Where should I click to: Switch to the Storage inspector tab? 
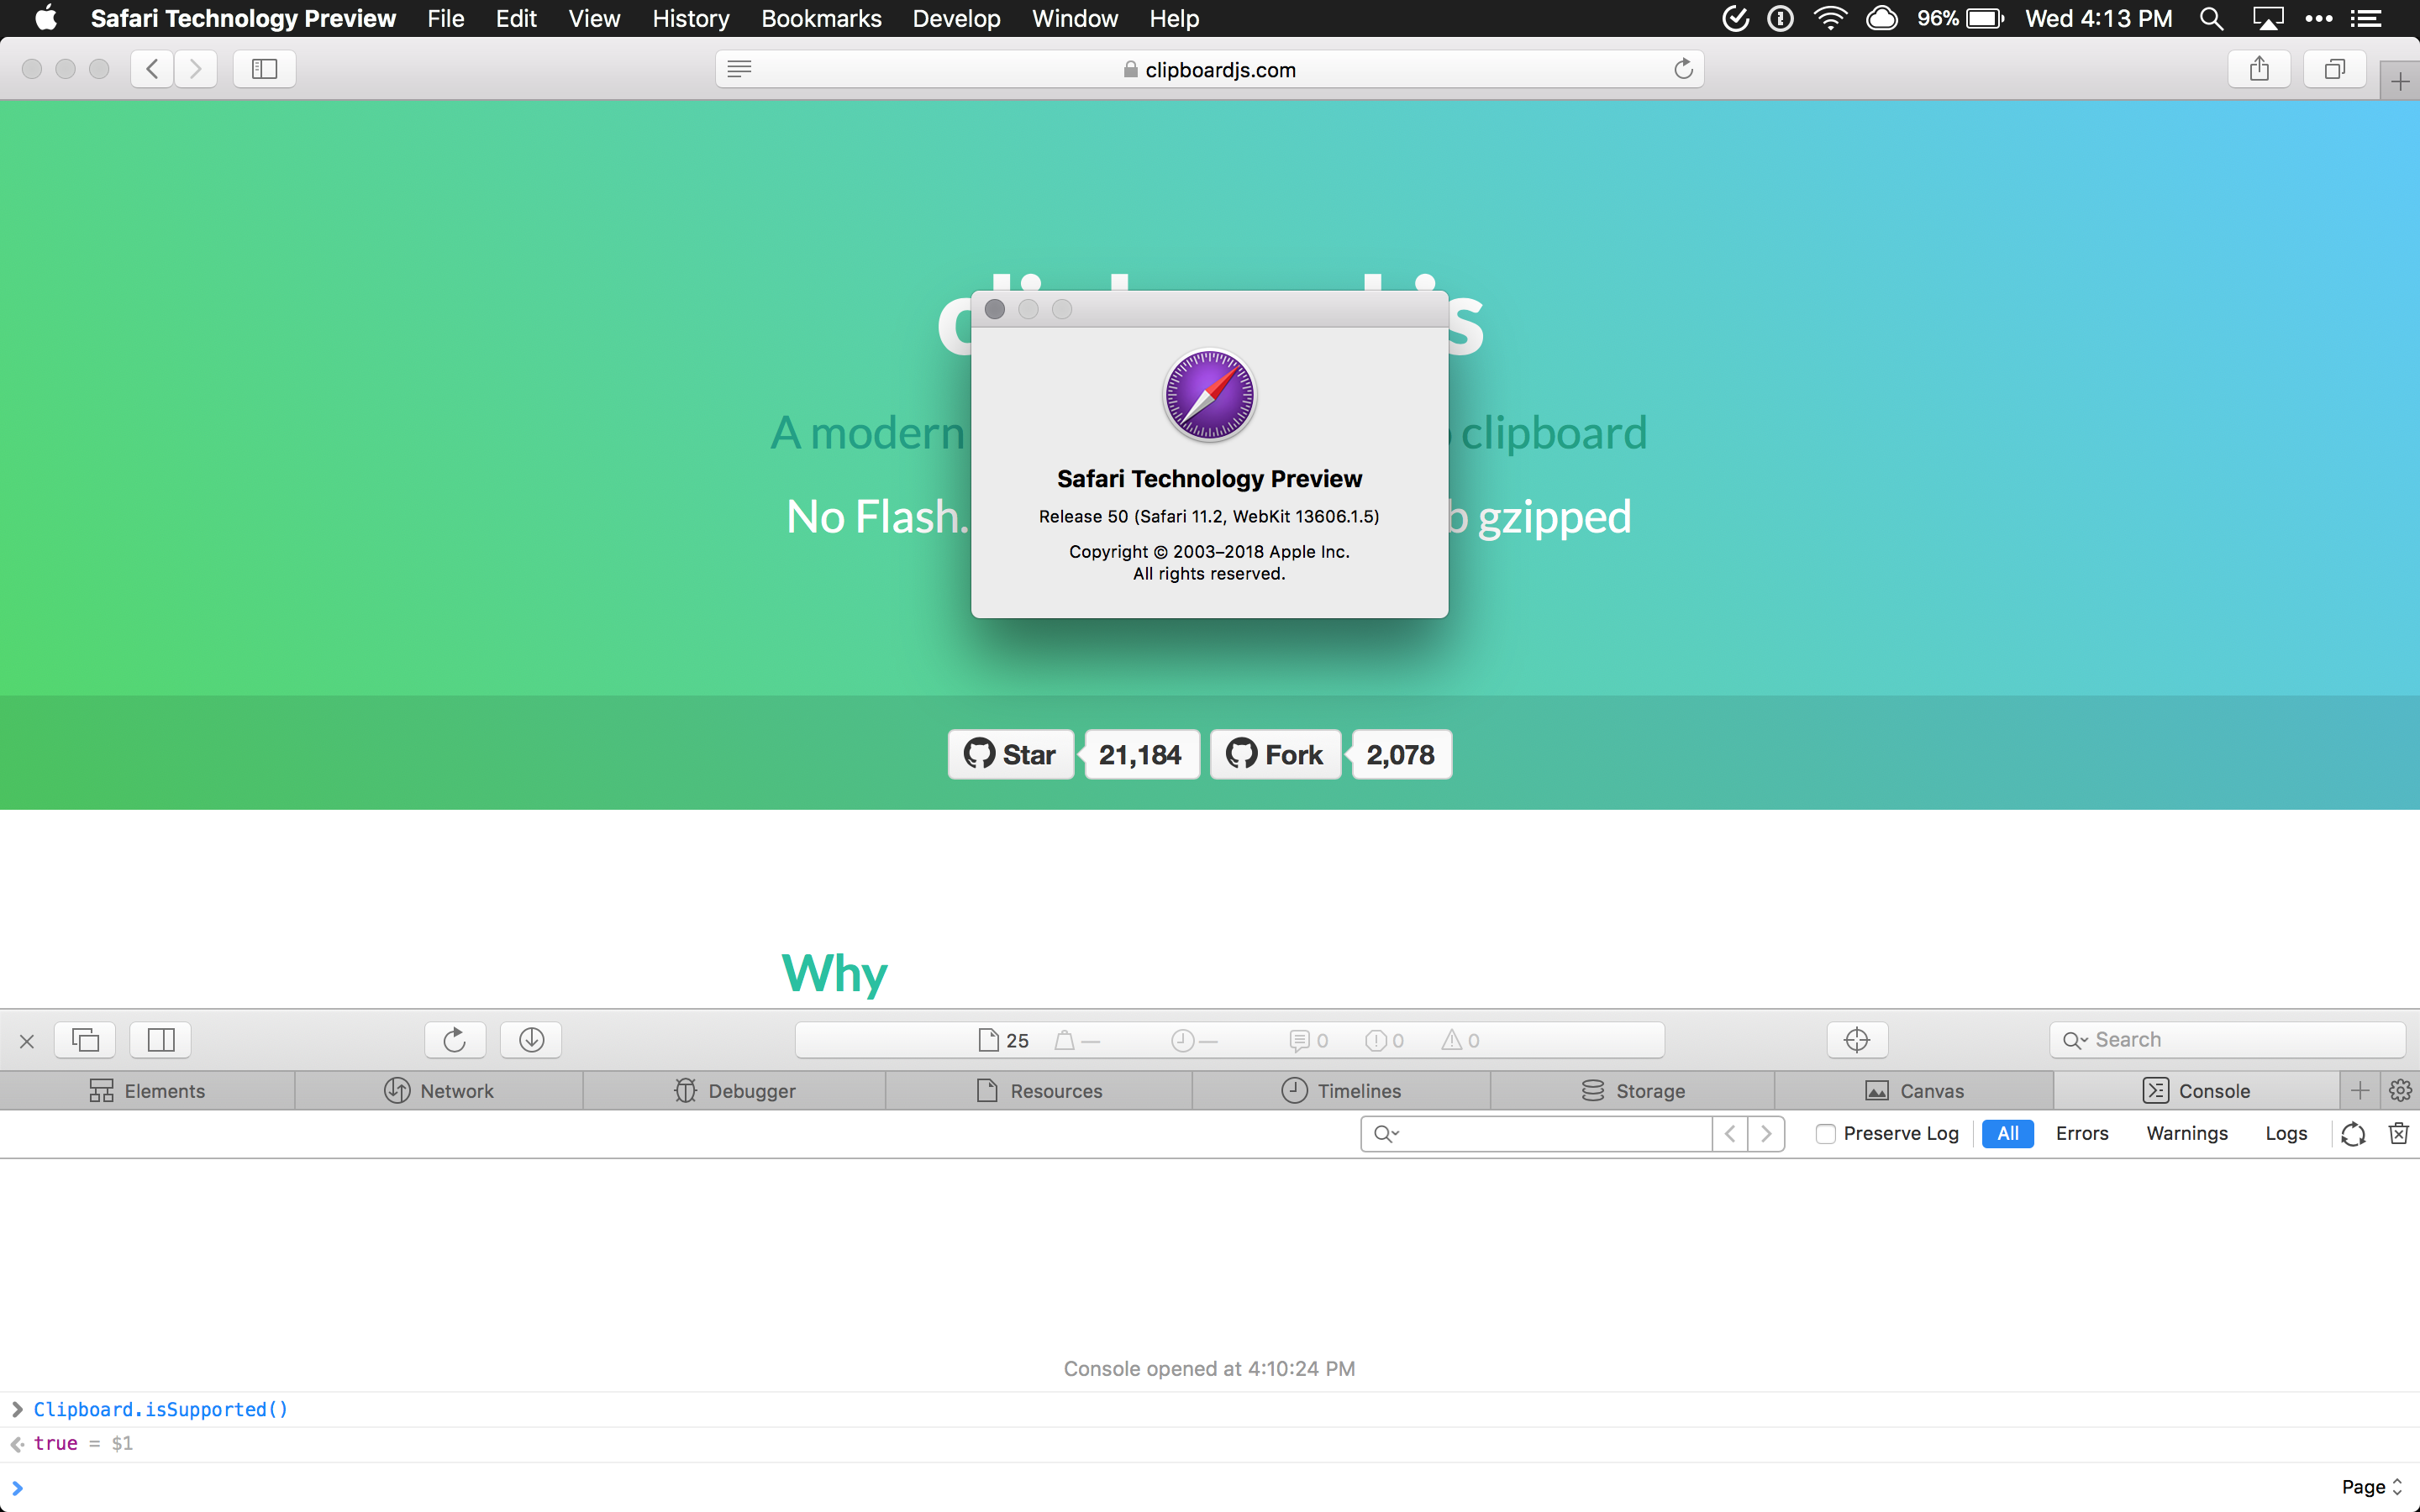click(1633, 1090)
